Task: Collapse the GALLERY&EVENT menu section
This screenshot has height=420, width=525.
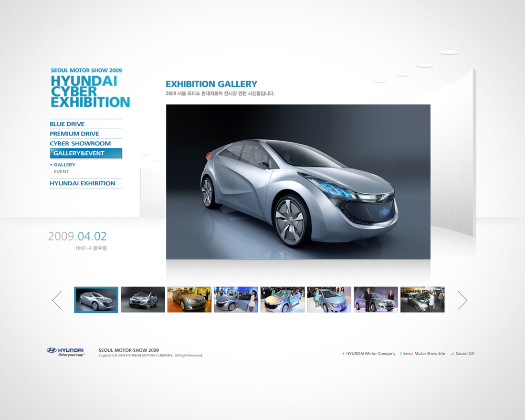Action: (x=86, y=153)
